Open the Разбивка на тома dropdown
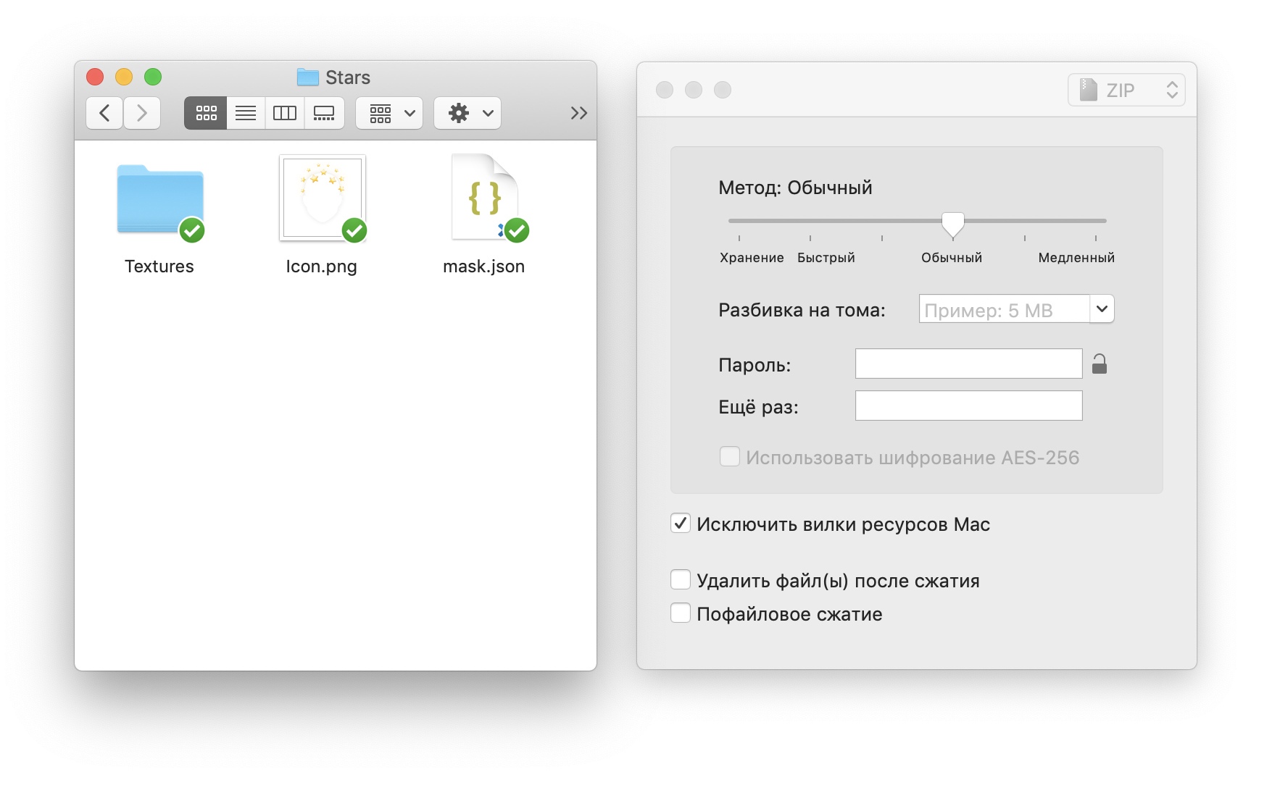1280x793 pixels. click(x=1102, y=309)
